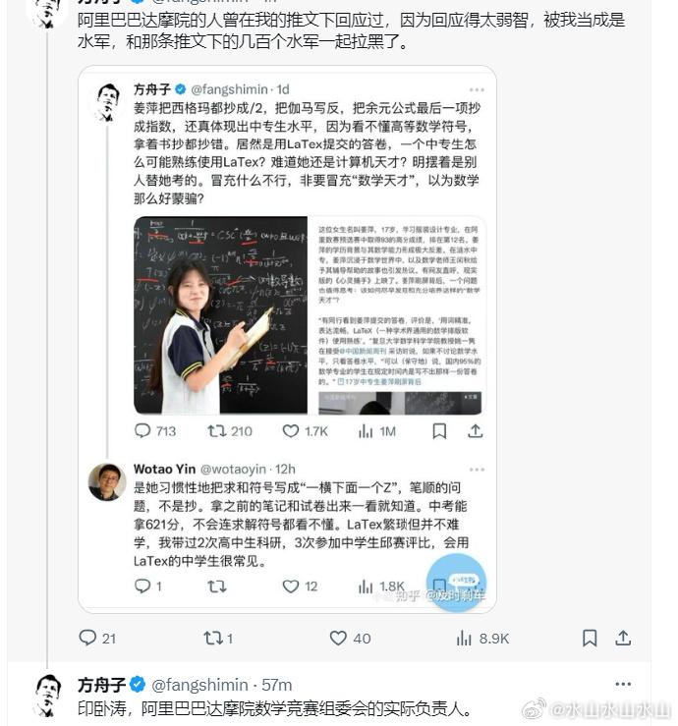The image size is (678, 726).
Task: Open more options on Wotao Yin tweet
Action: tap(477, 470)
